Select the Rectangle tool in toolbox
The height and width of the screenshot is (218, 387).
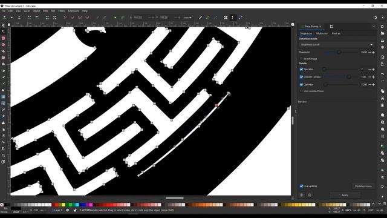click(3, 38)
